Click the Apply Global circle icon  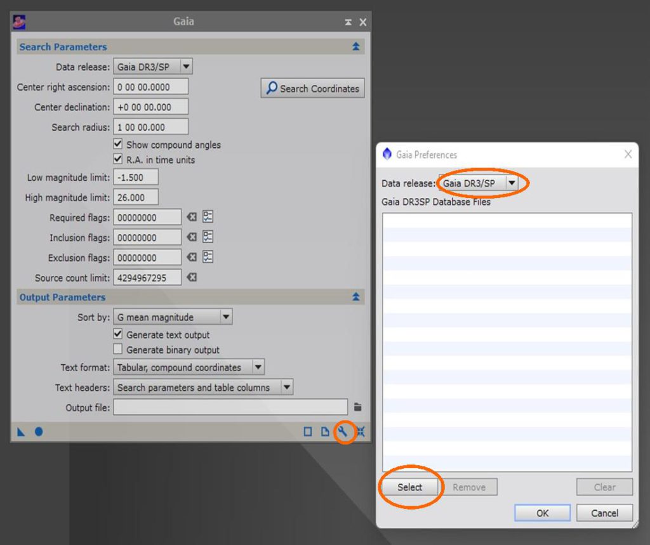pos(39,432)
